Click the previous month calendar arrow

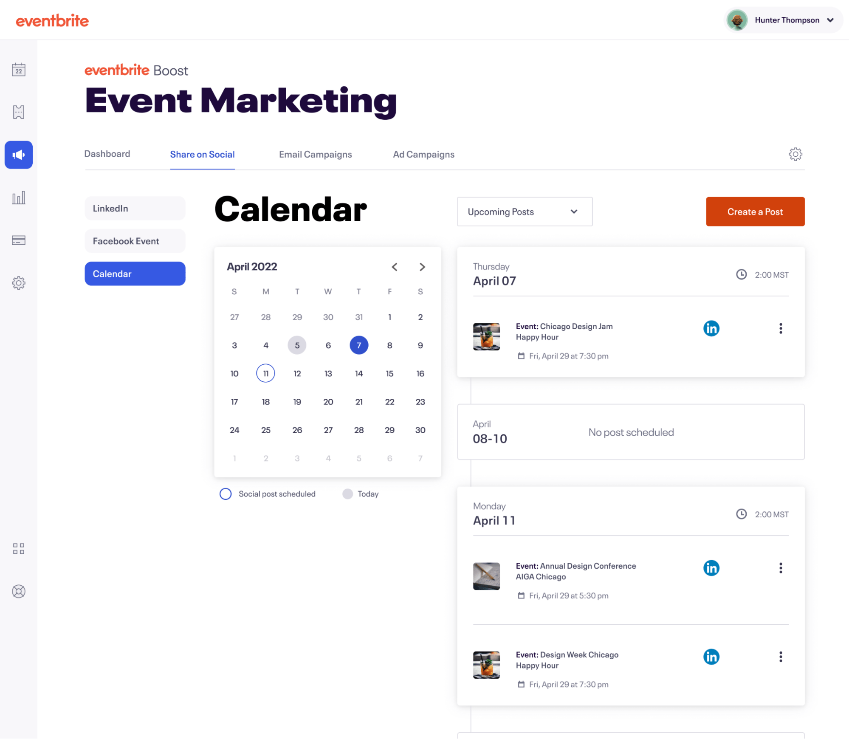click(394, 266)
